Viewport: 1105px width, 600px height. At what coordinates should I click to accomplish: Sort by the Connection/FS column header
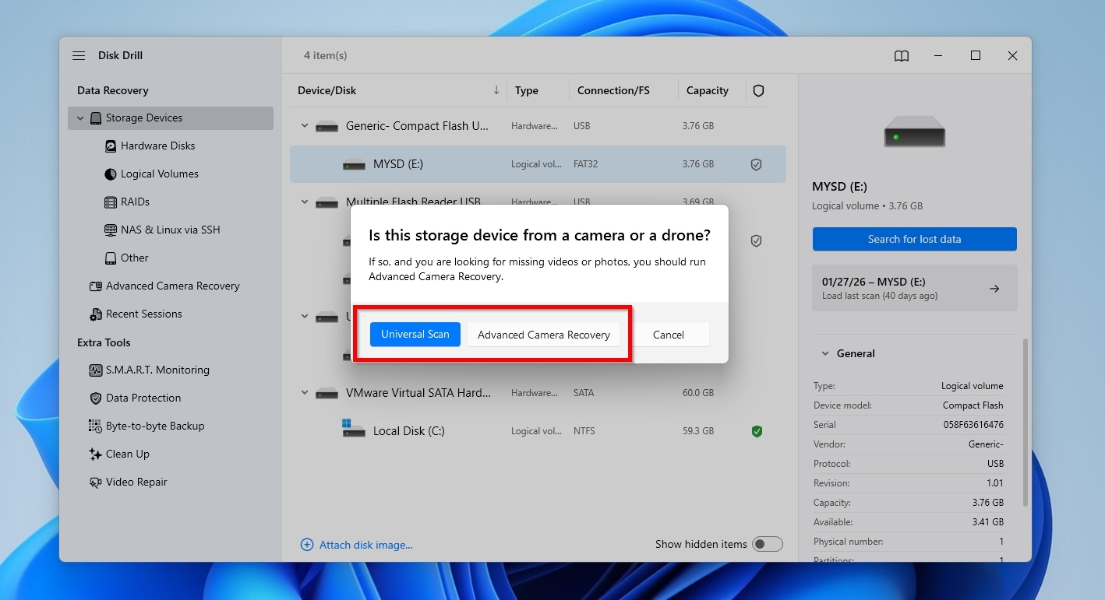tap(613, 90)
